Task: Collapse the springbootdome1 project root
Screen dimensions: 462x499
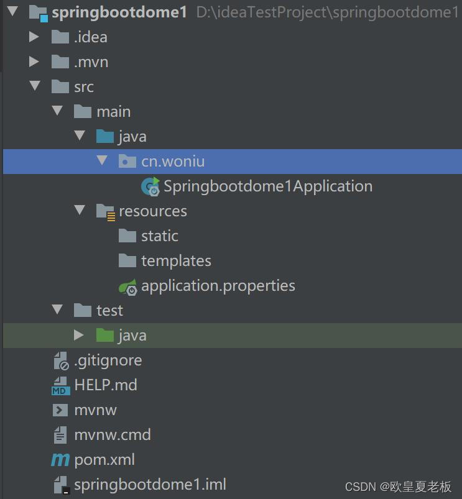Action: pyautogui.click(x=12, y=11)
